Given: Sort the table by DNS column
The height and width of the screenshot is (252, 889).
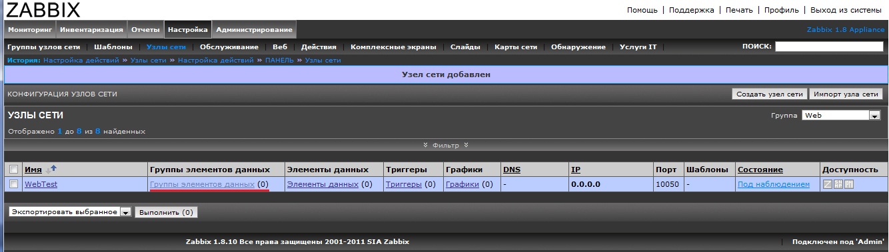Looking at the screenshot, I should click(512, 170).
